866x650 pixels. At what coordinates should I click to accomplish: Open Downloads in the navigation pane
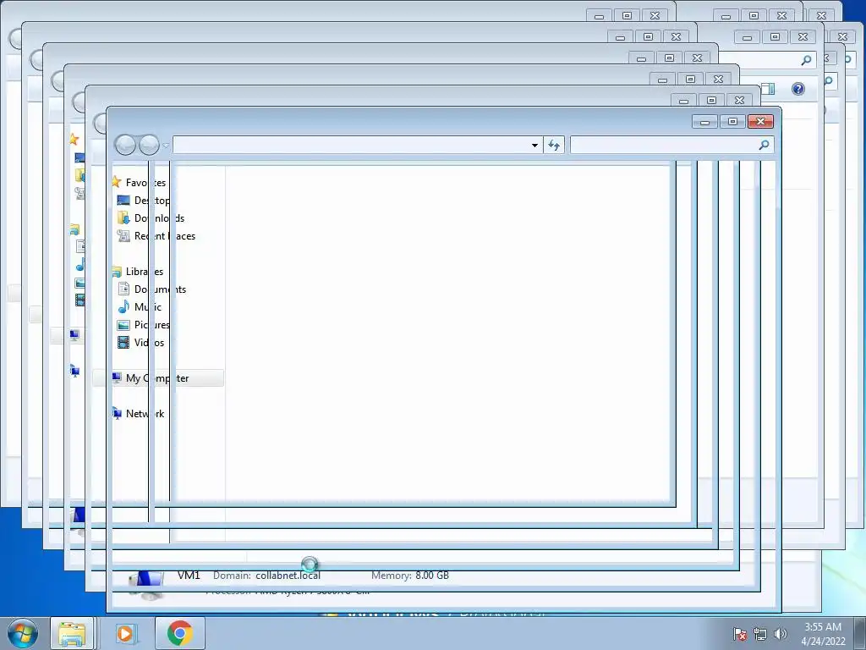(x=159, y=218)
